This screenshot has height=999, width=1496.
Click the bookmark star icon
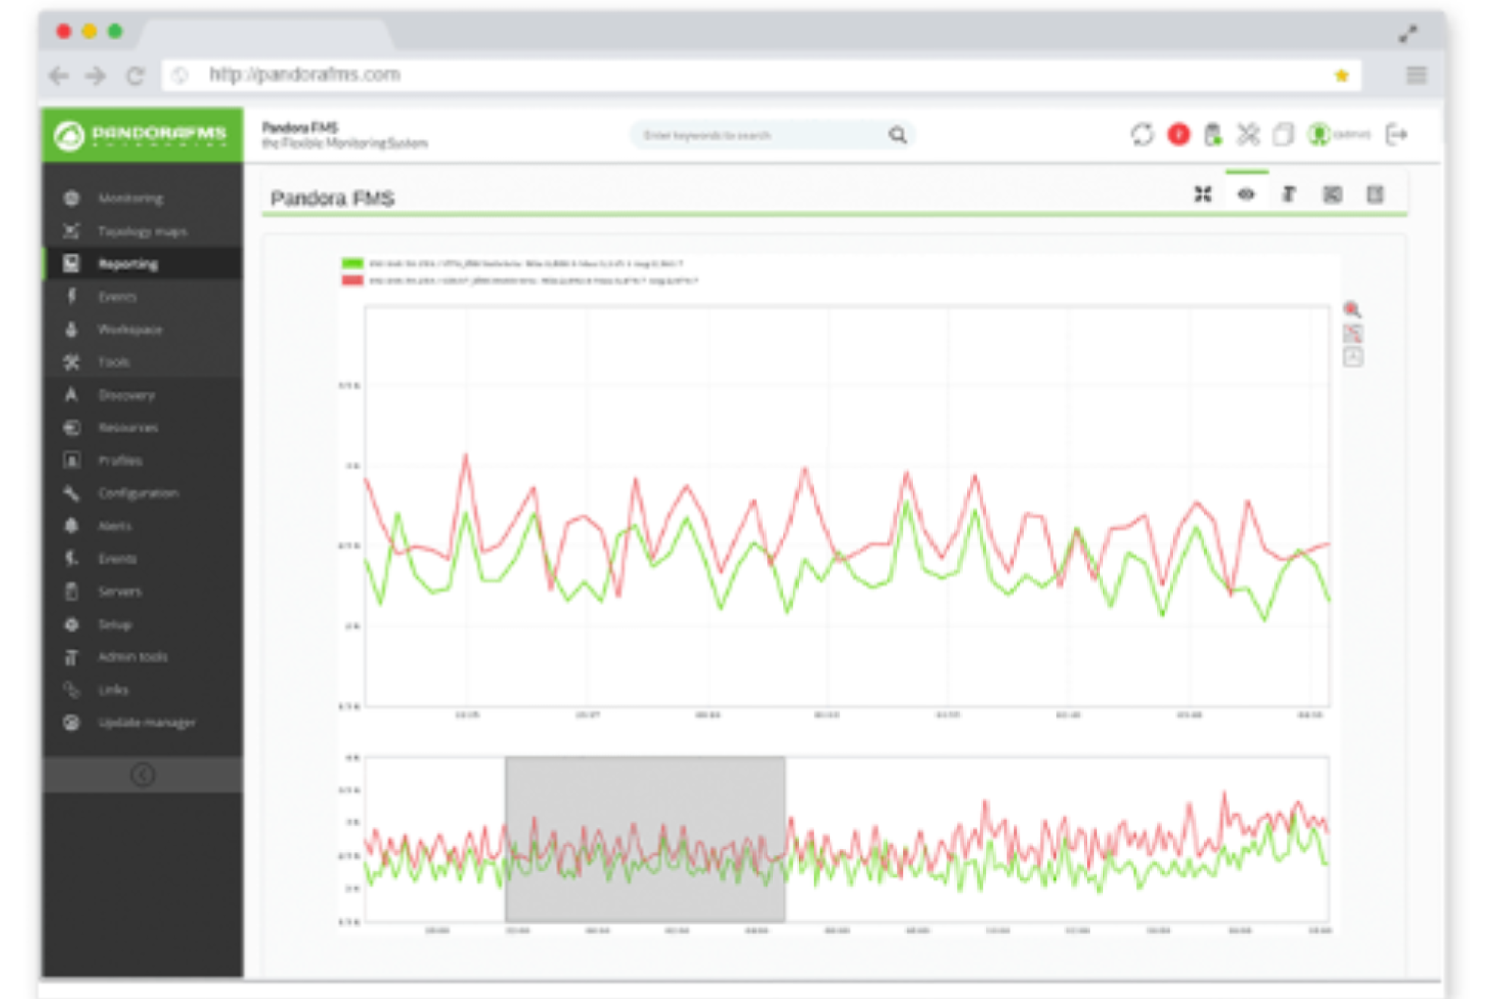pos(1342,75)
